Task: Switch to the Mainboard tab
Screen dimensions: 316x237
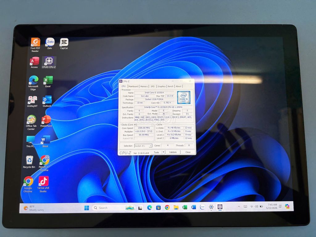Action: (133, 86)
